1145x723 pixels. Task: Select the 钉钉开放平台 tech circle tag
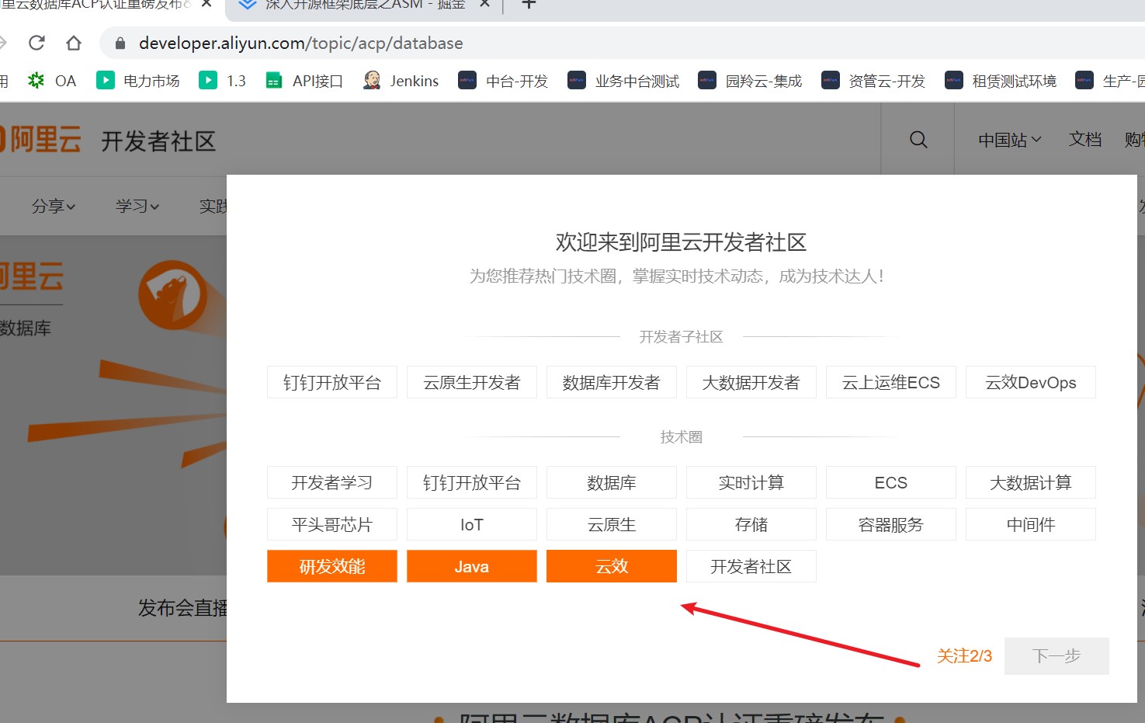click(x=472, y=482)
